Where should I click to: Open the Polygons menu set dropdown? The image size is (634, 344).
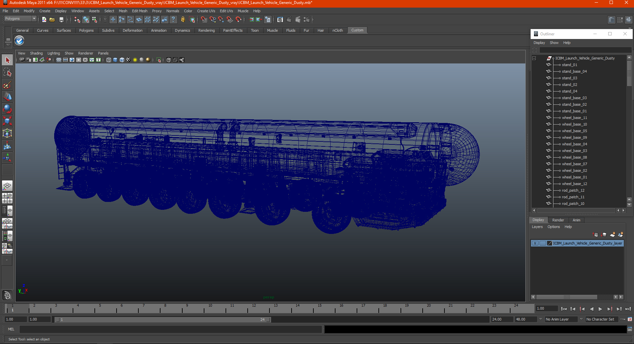coord(20,19)
